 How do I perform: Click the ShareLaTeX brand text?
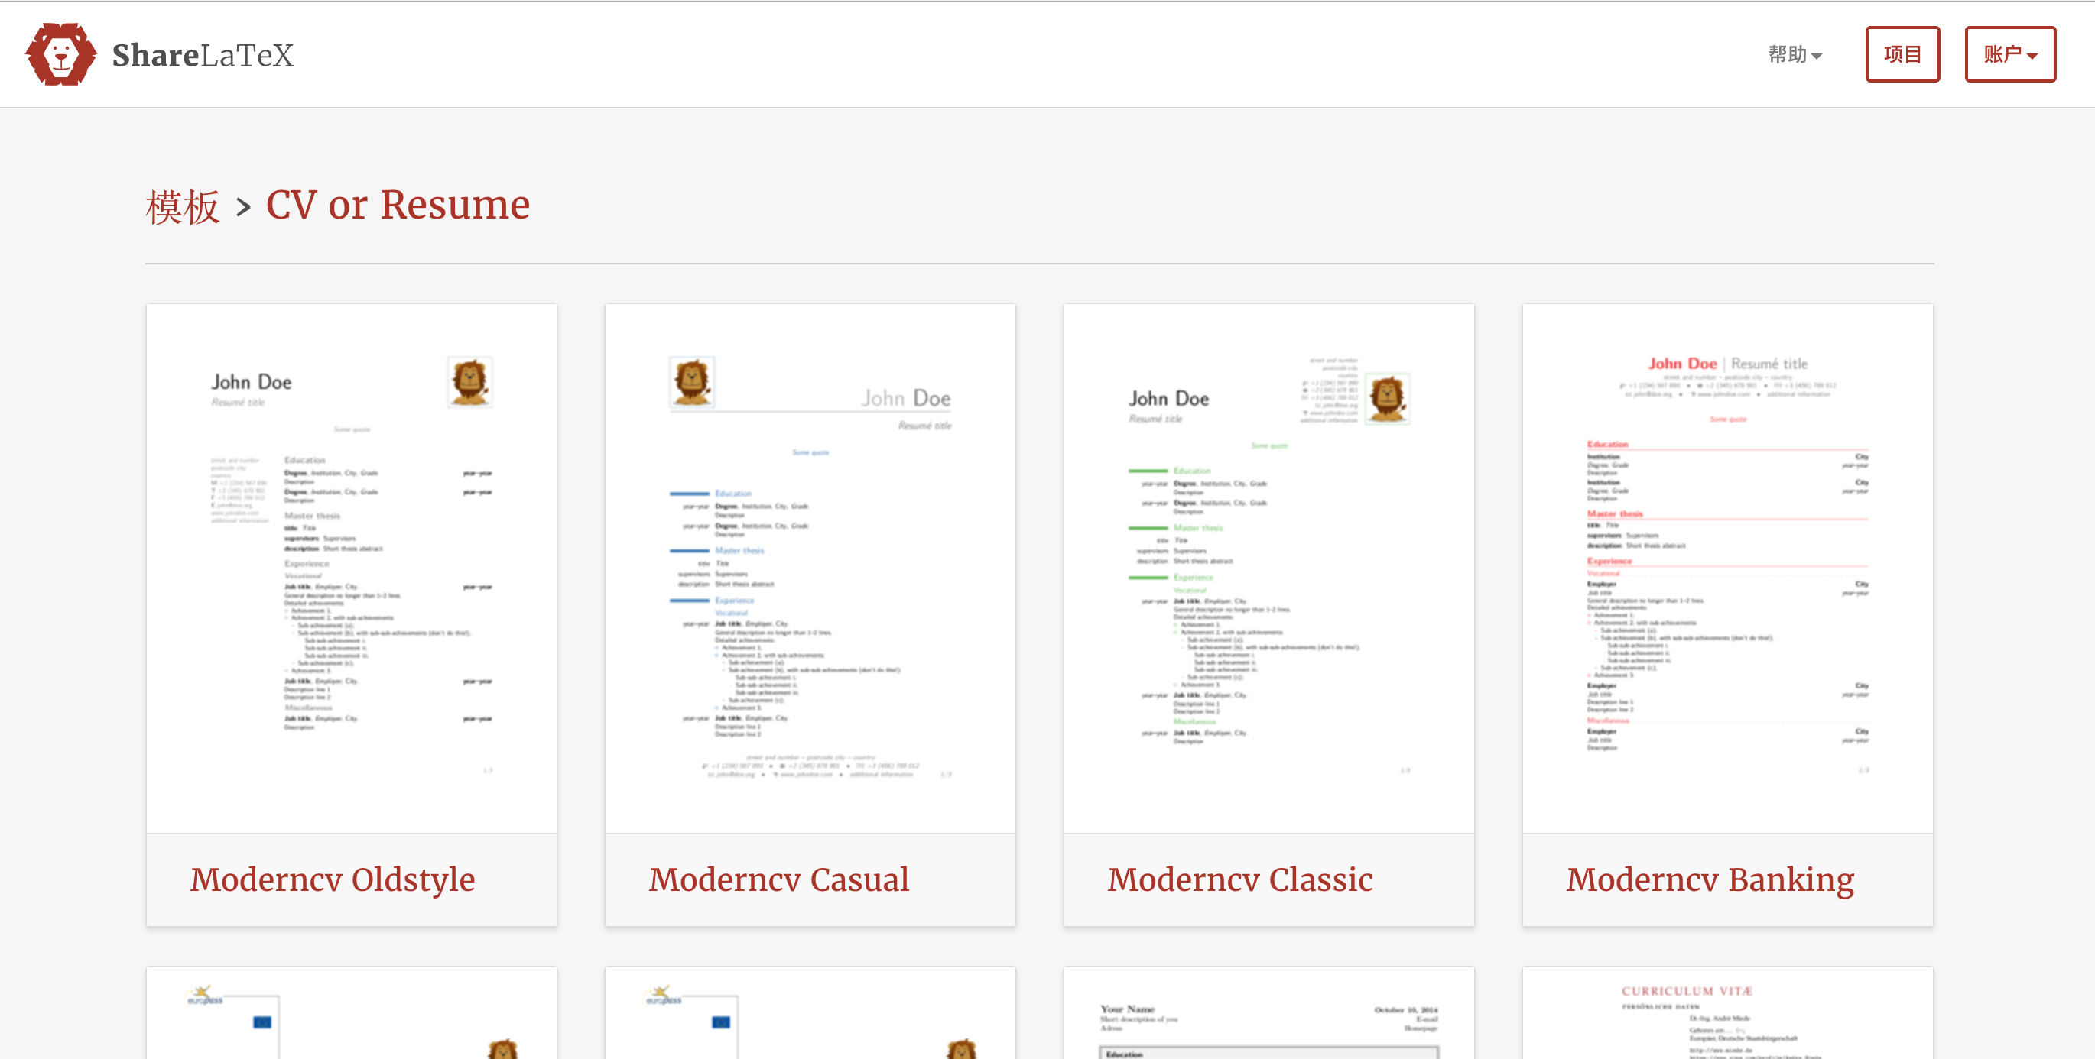(203, 55)
